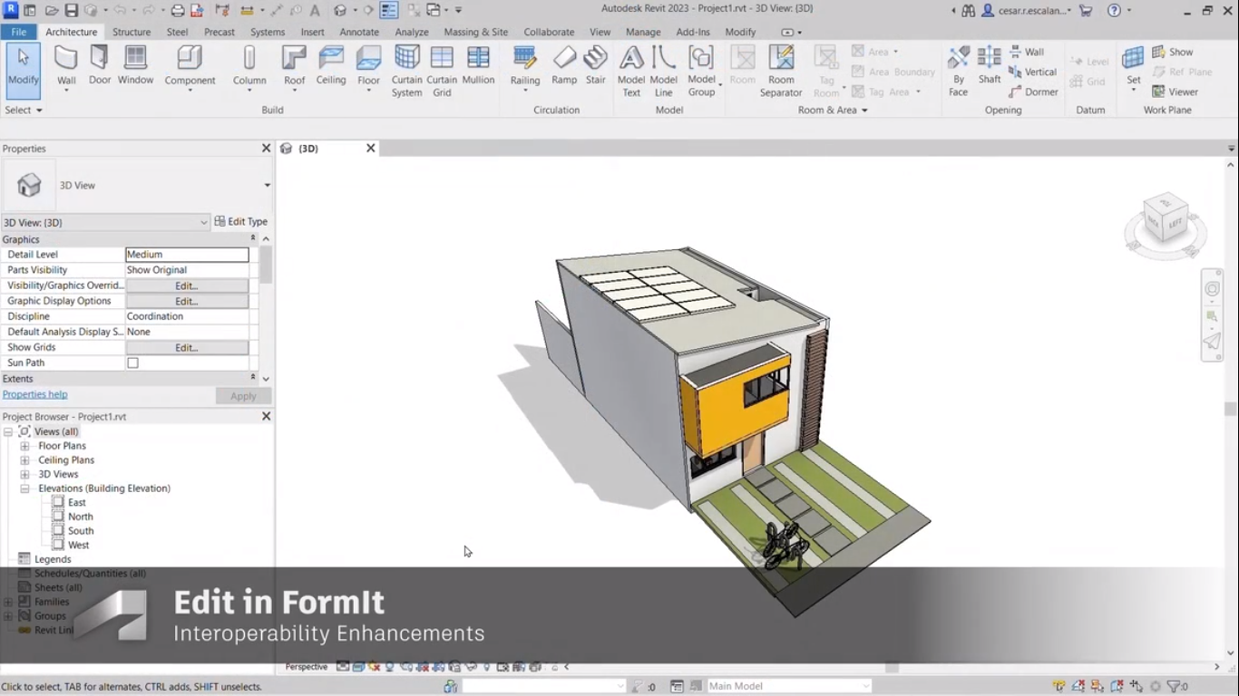Open the 3D View: {3D} instance dropdown
This screenshot has height=696, width=1239.
[x=105, y=222]
